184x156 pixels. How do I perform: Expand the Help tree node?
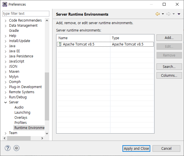click(5, 36)
